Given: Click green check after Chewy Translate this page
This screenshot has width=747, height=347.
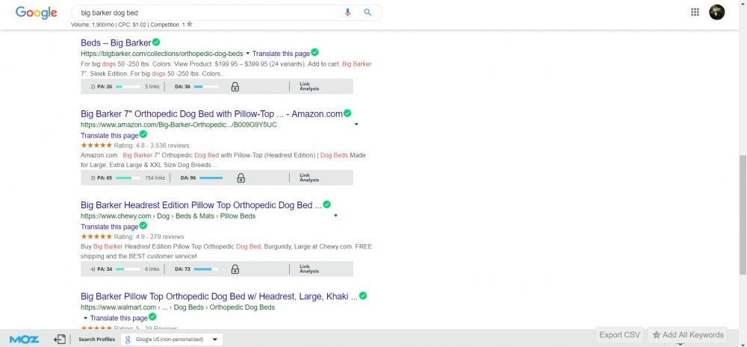Looking at the screenshot, I should (x=143, y=225).
